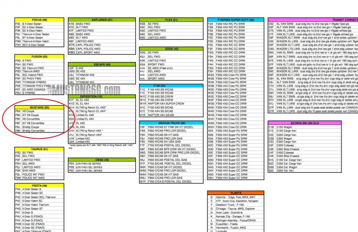Select the U0J TITANIUM 4X2 row
The height and width of the screenshot is (232, 358).
click(102, 75)
